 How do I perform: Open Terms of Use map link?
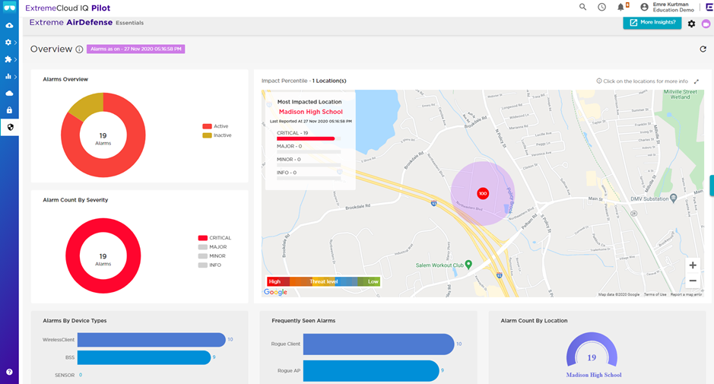pos(655,295)
